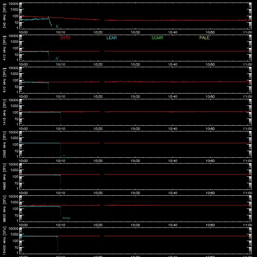
Task: Click 10:30 tick under the 8800 MHz plot
Action: (x=135, y=225)
